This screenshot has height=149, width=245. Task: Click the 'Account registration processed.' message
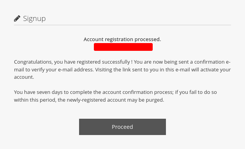pyautogui.click(x=122, y=40)
